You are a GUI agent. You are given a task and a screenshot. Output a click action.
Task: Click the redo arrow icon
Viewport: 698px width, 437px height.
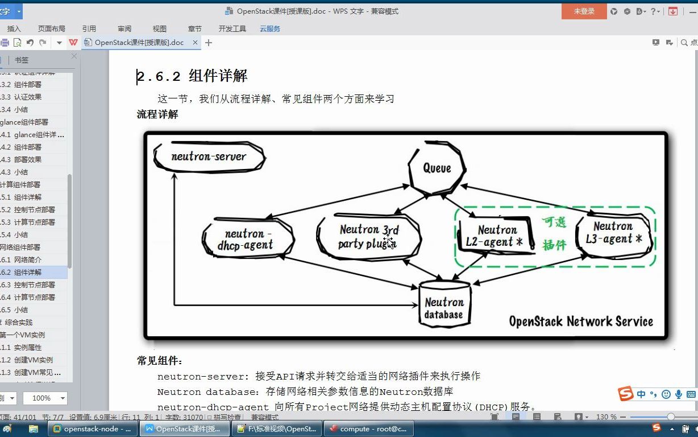pos(43,43)
